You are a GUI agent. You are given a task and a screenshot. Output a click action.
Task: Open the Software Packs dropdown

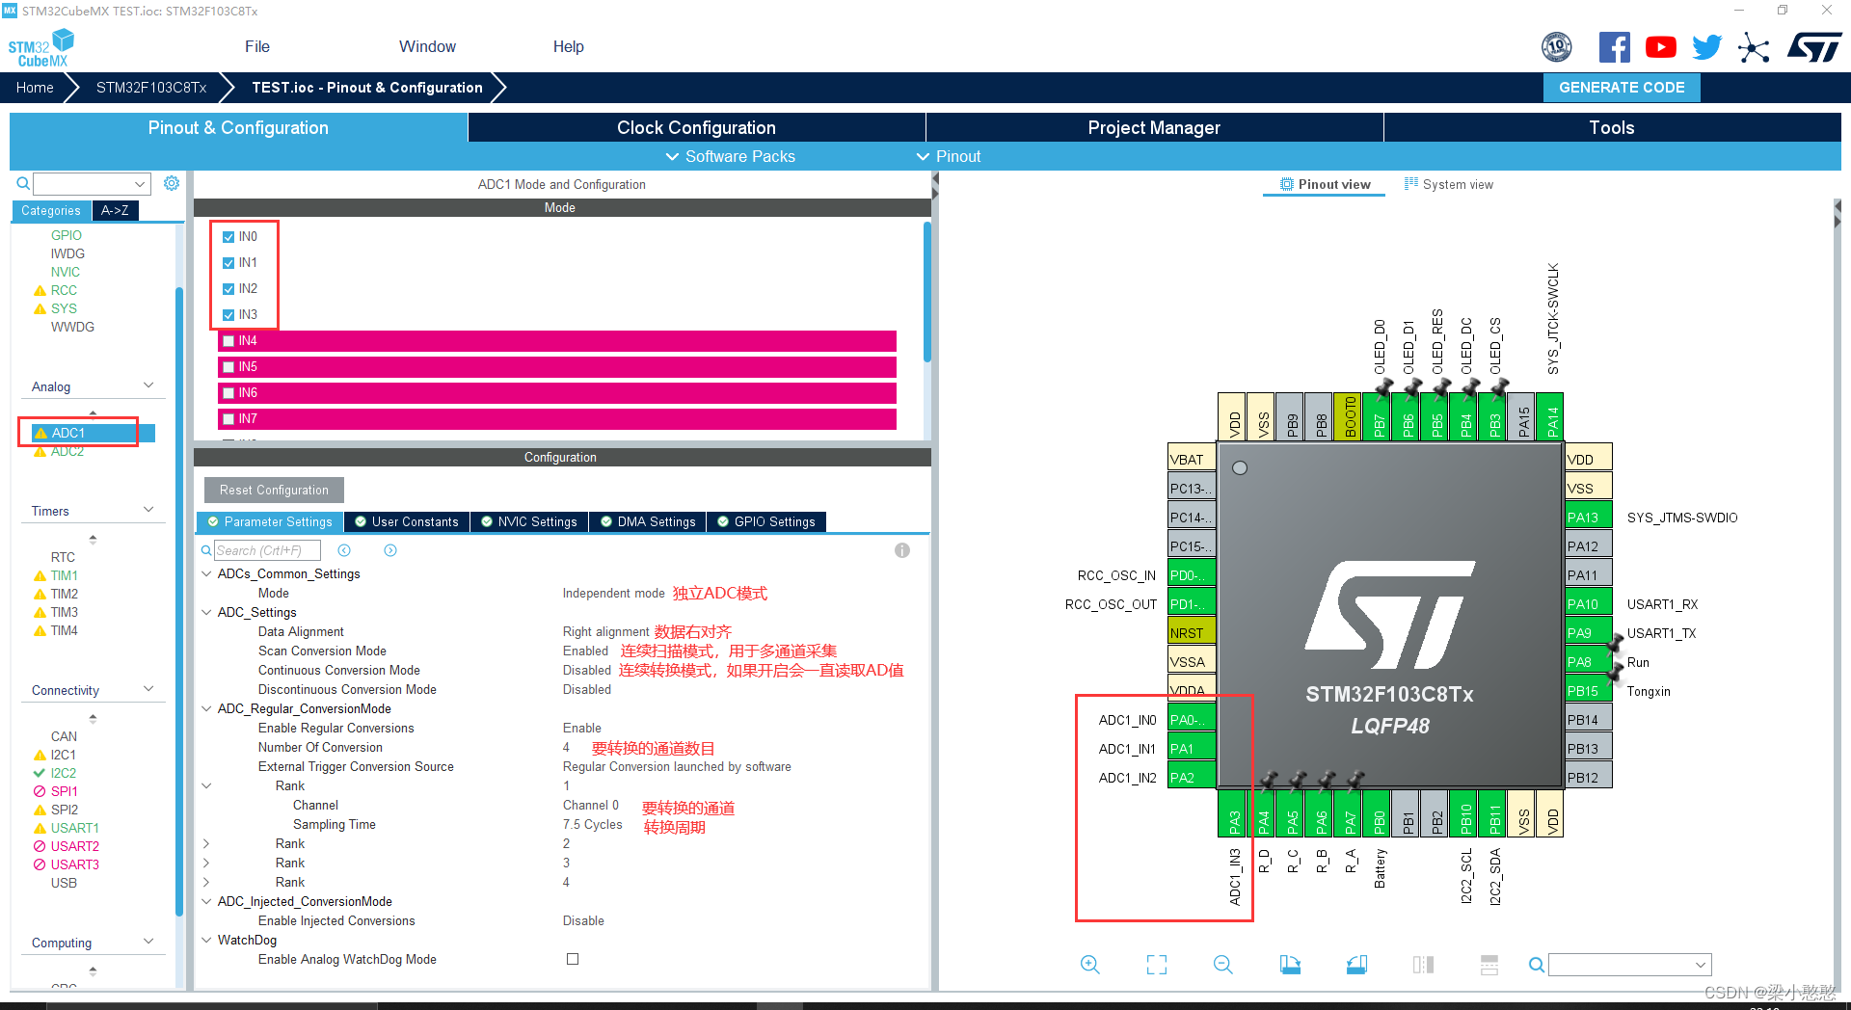731,156
